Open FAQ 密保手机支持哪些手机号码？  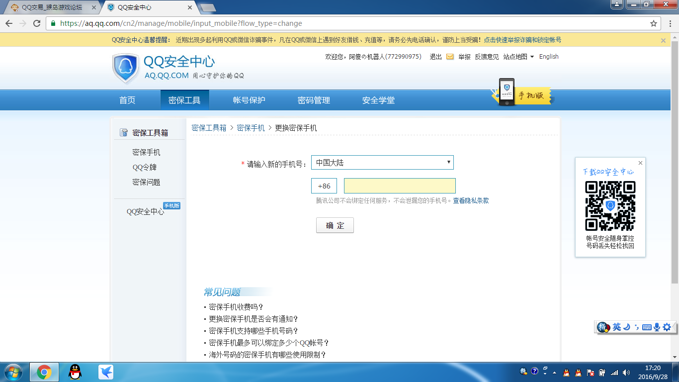pyautogui.click(x=254, y=331)
